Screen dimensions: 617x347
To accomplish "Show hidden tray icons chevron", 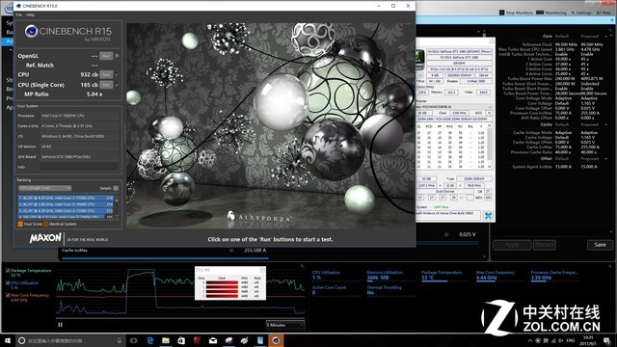I will pyautogui.click(x=530, y=340).
